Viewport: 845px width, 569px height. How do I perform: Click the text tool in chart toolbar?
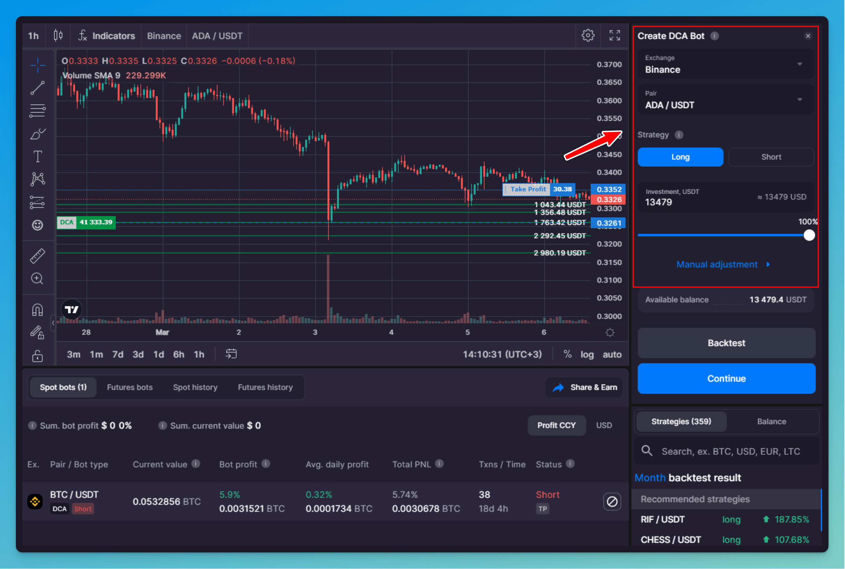tap(38, 155)
